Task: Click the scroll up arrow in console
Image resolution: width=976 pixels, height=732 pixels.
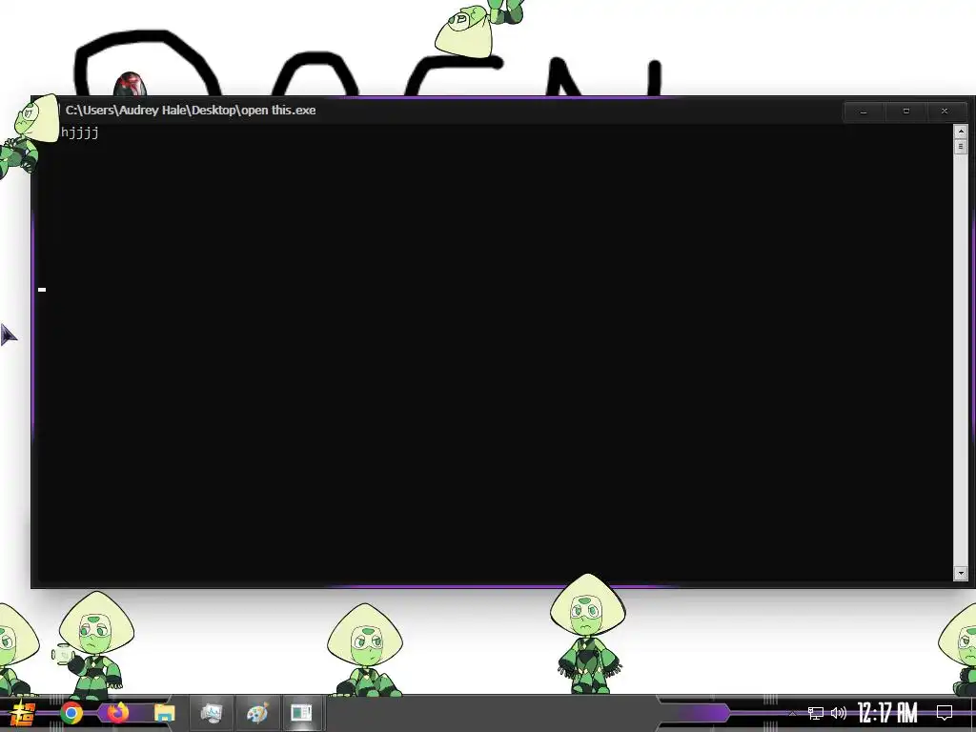Action: (x=961, y=132)
